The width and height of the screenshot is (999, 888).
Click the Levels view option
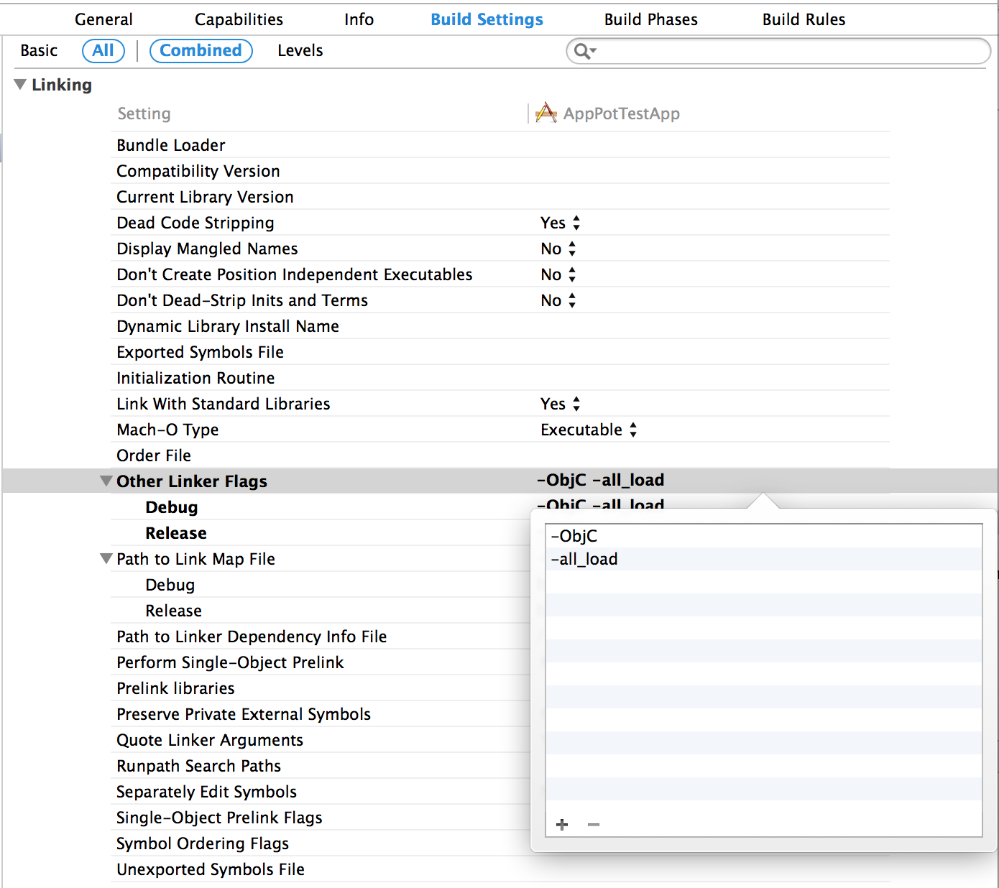click(300, 50)
